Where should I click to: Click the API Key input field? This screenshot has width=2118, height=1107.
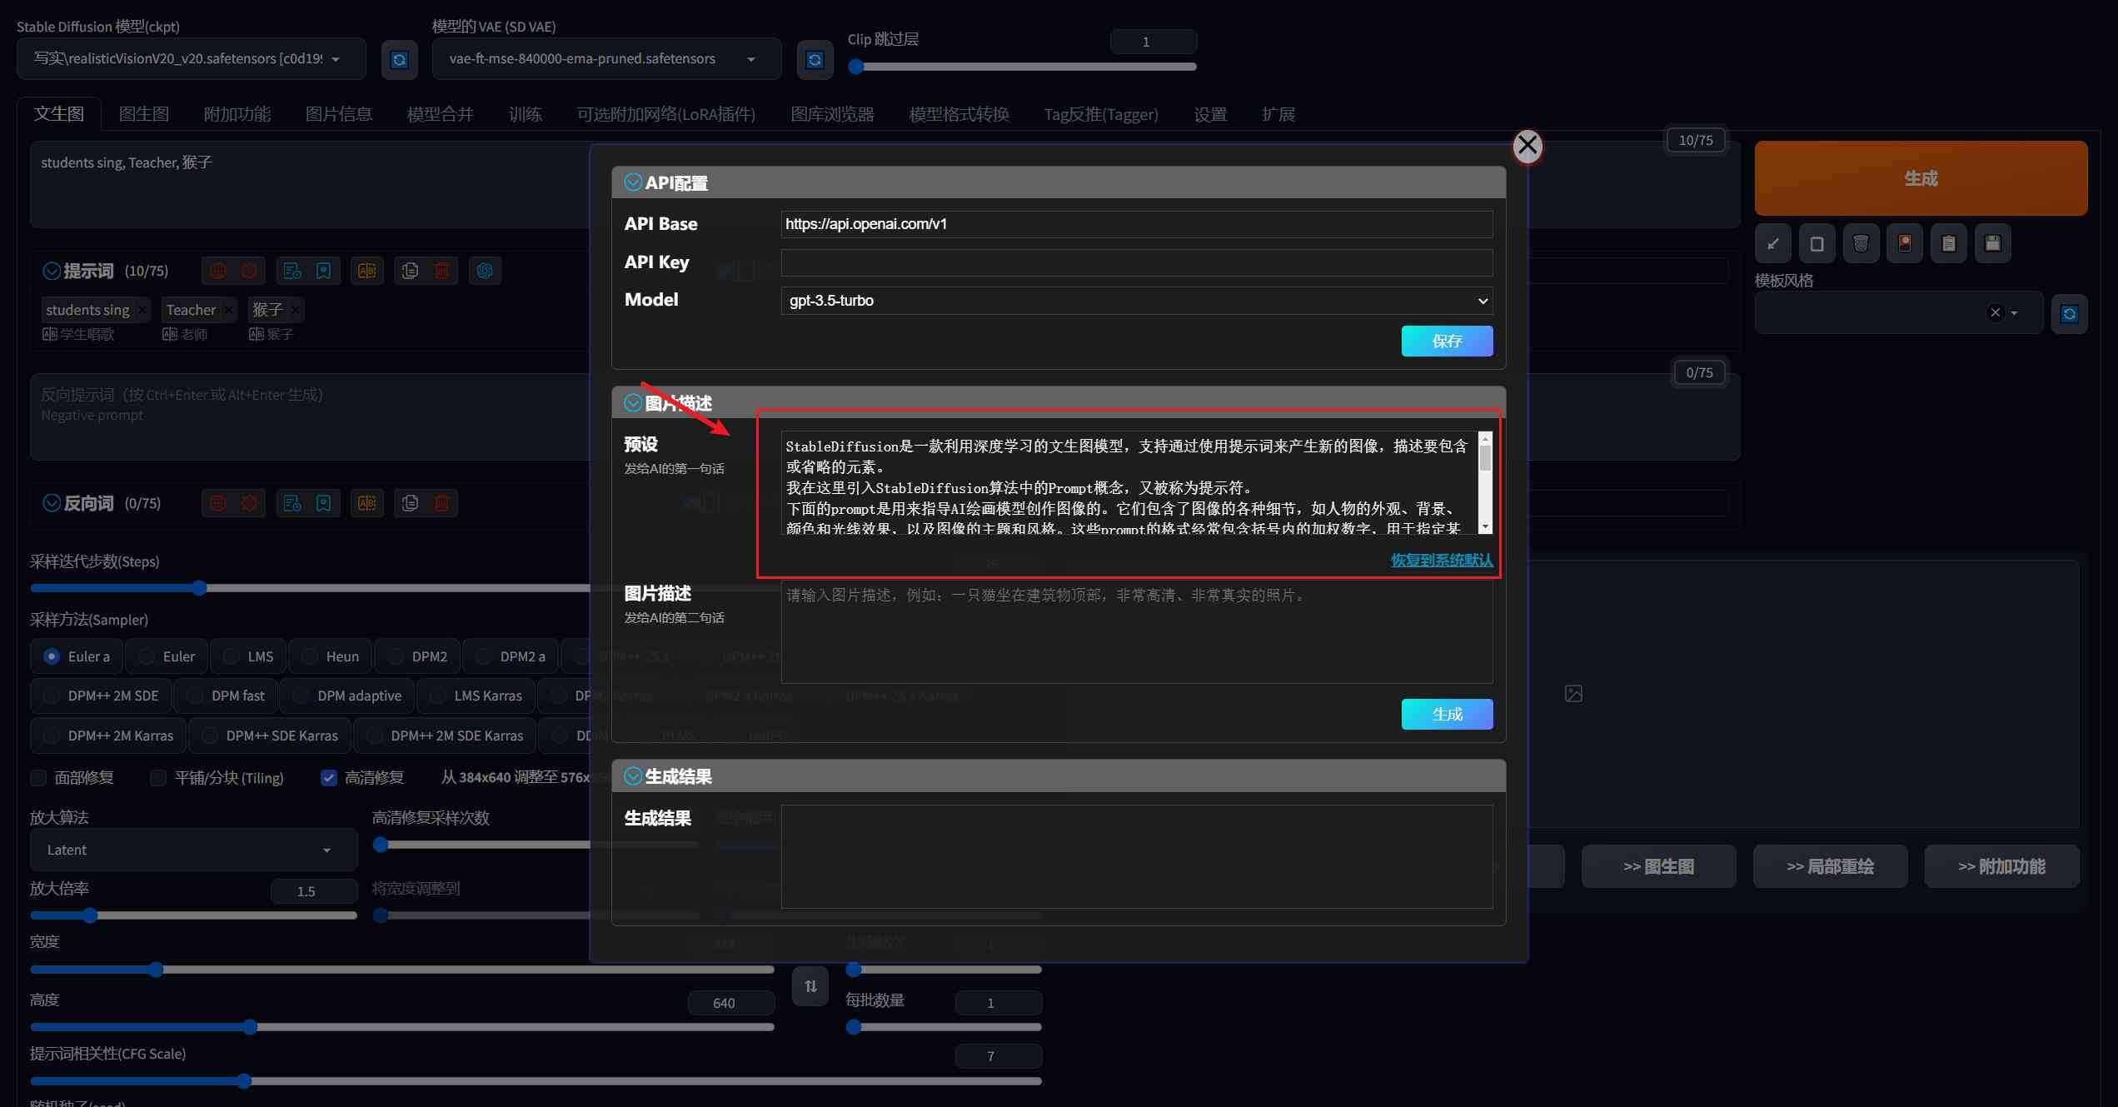point(1134,262)
